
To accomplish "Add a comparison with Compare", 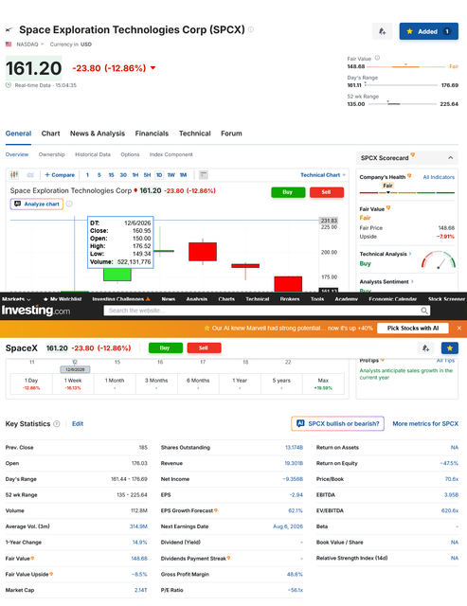I will point(60,175).
